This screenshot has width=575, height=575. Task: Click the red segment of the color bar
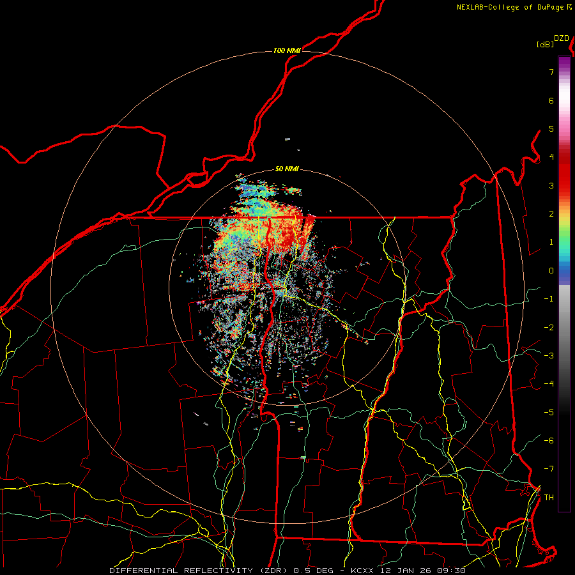(564, 172)
